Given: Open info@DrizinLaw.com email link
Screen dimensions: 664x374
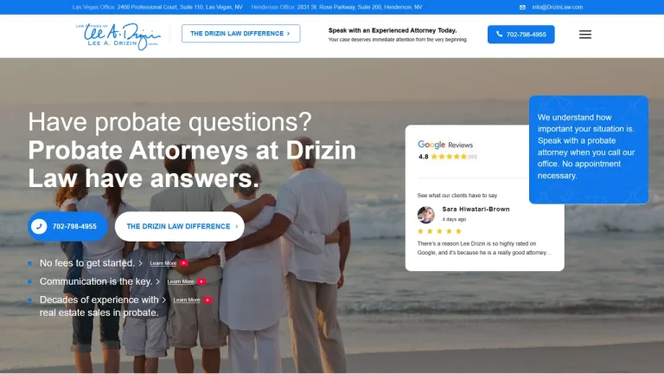Looking at the screenshot, I should pyautogui.click(x=558, y=7).
